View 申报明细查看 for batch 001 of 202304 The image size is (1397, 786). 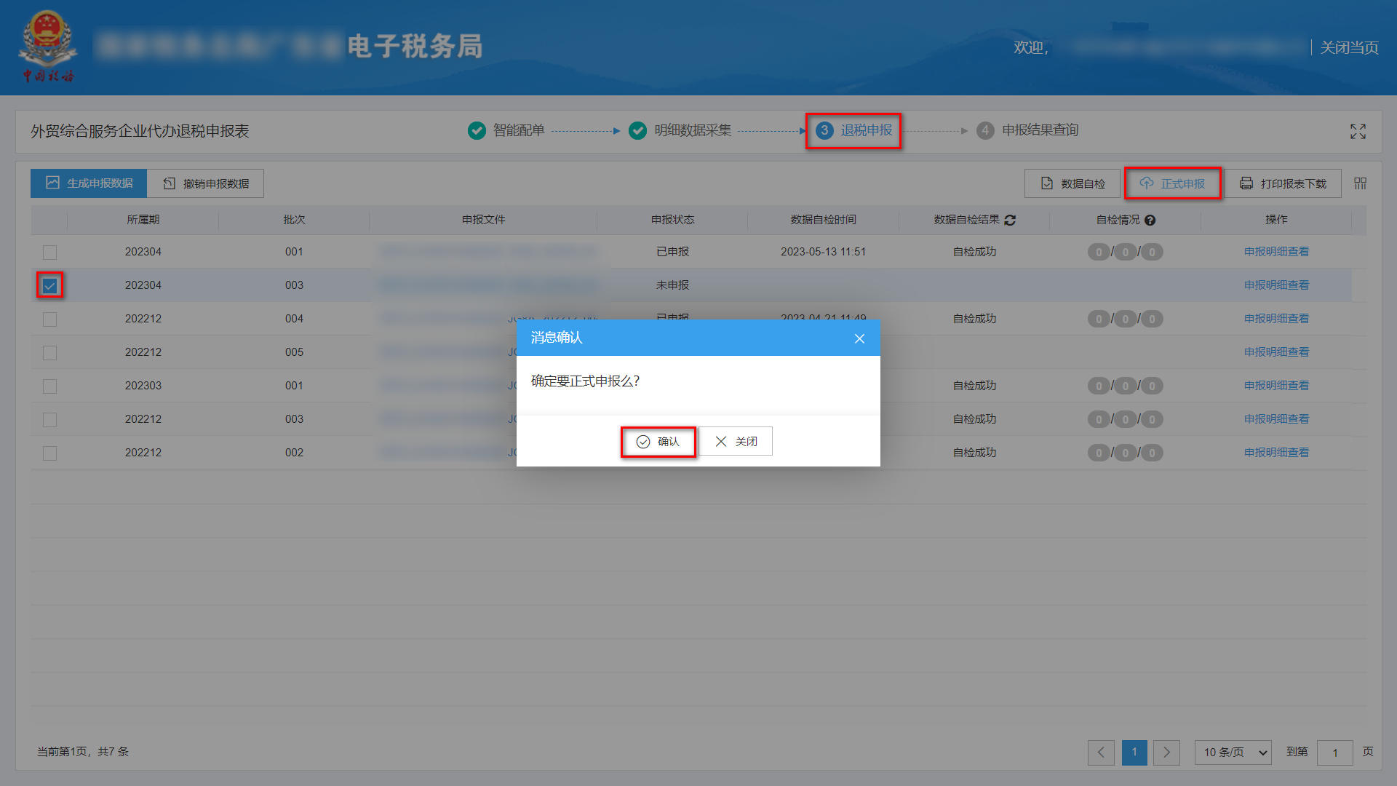[1276, 251]
